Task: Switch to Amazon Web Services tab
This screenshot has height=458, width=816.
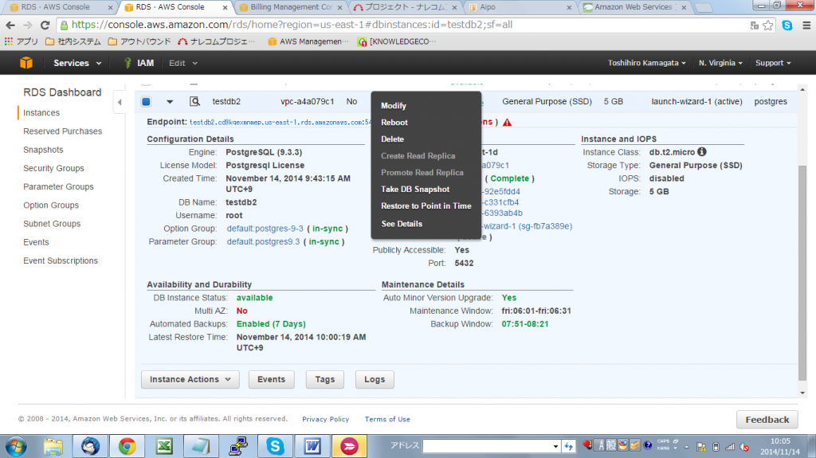Action: [x=634, y=7]
